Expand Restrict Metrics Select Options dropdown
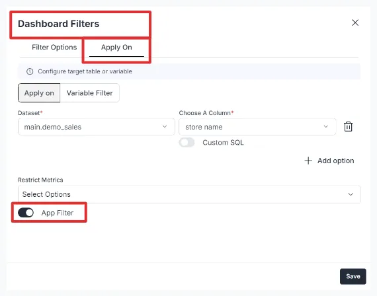Image resolution: width=377 pixels, height=296 pixels. [x=189, y=194]
